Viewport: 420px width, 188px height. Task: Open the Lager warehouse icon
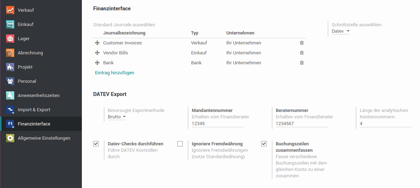(10, 38)
